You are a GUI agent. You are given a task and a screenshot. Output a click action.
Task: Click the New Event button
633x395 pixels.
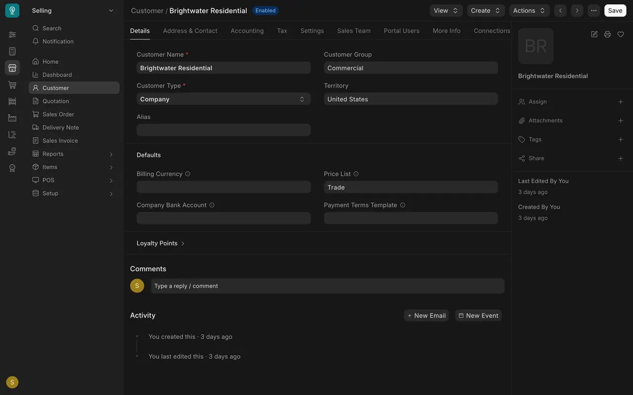click(x=478, y=316)
